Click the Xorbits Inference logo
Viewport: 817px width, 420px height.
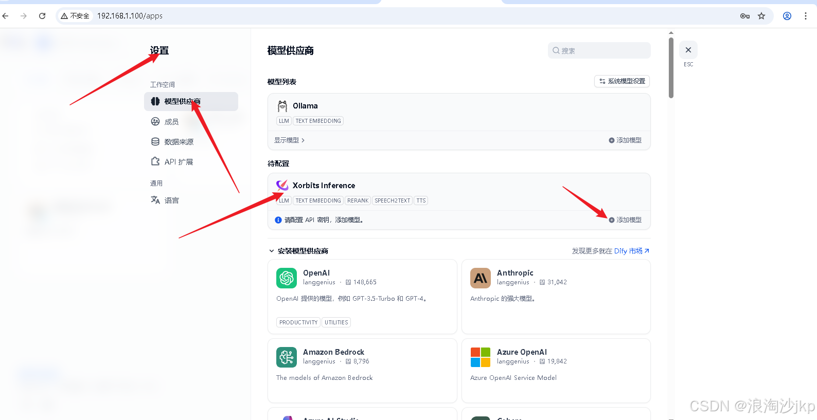coord(282,185)
